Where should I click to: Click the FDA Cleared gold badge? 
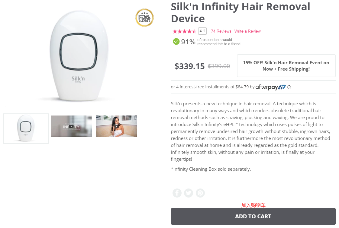tap(144, 17)
